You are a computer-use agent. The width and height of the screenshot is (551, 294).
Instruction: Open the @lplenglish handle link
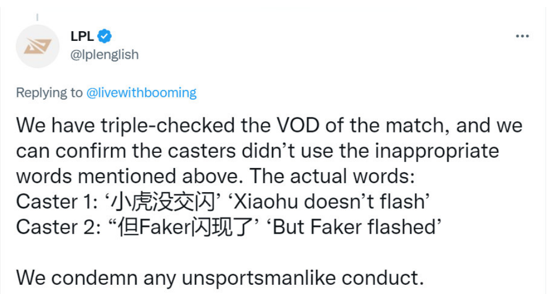(x=105, y=54)
